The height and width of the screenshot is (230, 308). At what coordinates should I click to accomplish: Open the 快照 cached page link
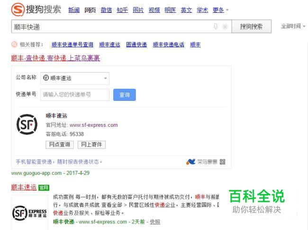[155, 222]
